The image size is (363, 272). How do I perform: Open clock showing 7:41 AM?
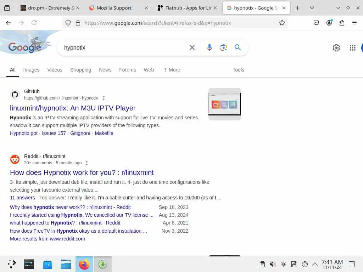pyautogui.click(x=332, y=264)
